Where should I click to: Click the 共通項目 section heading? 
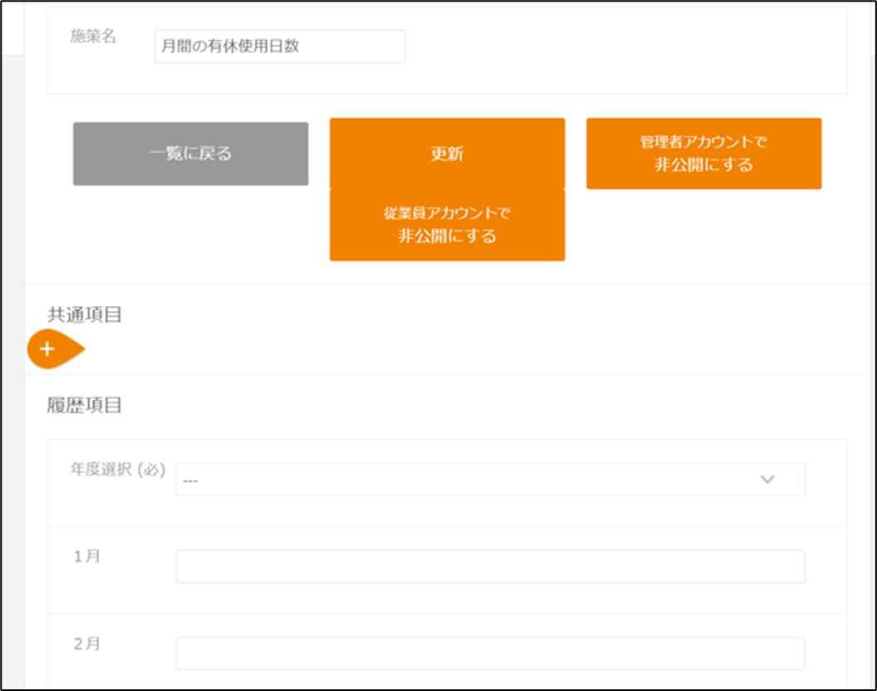85,314
